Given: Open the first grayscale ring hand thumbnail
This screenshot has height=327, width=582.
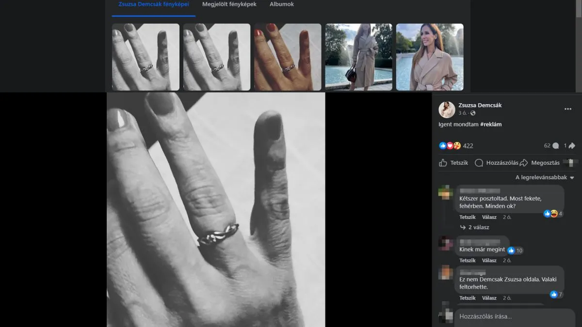Looking at the screenshot, I should point(145,57).
